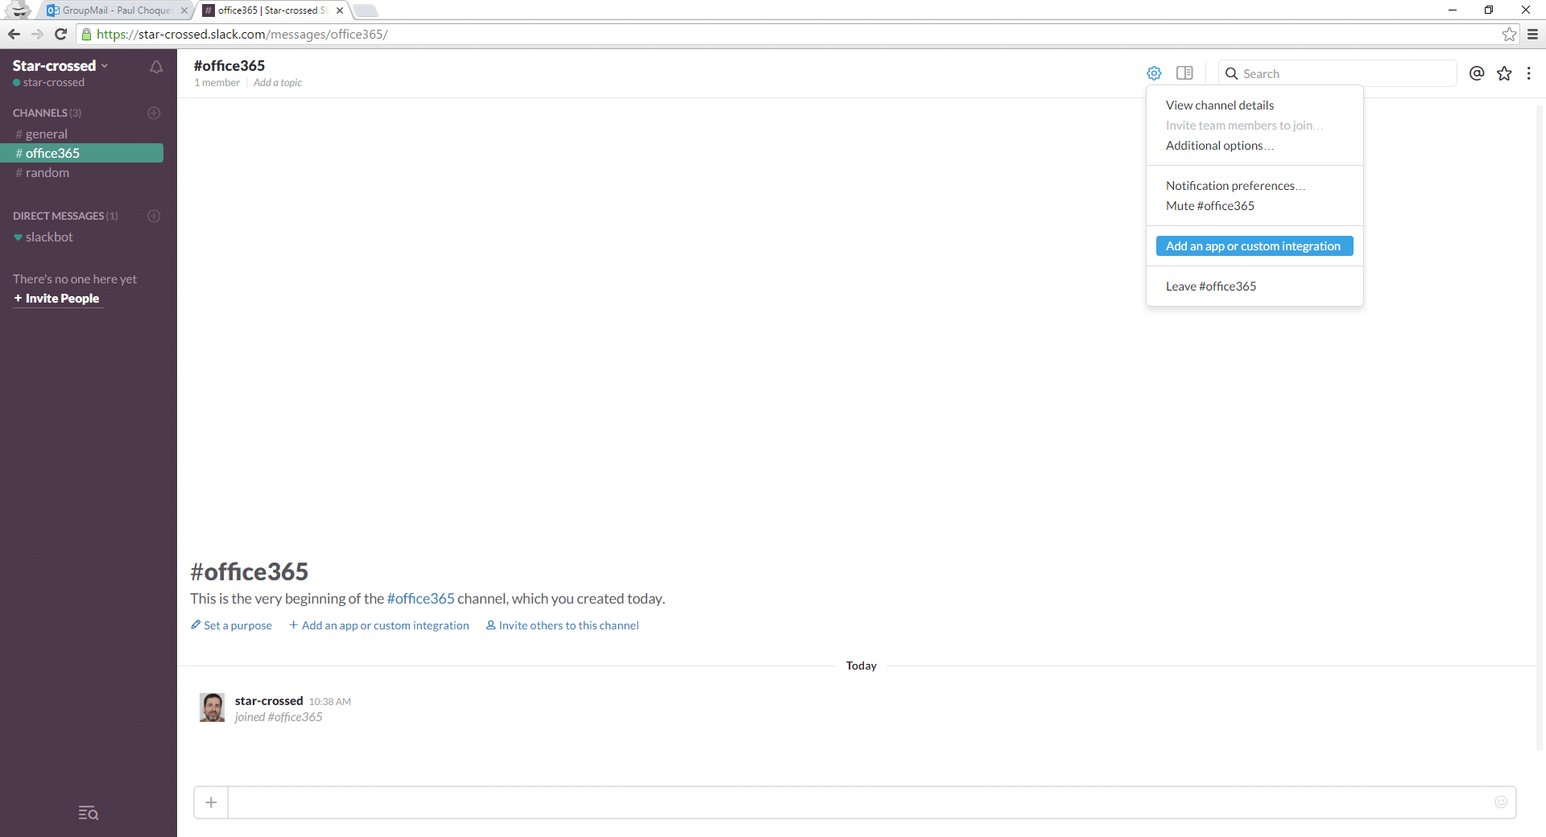Open the channel settings gear icon
1546x837 pixels.
[x=1154, y=73]
